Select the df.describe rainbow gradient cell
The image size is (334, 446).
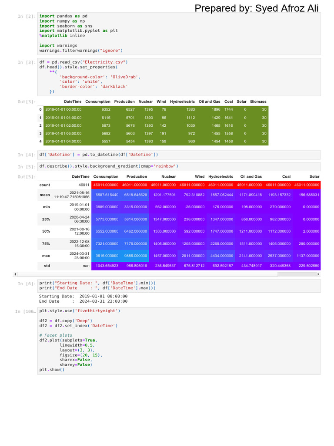[x=179, y=166]
